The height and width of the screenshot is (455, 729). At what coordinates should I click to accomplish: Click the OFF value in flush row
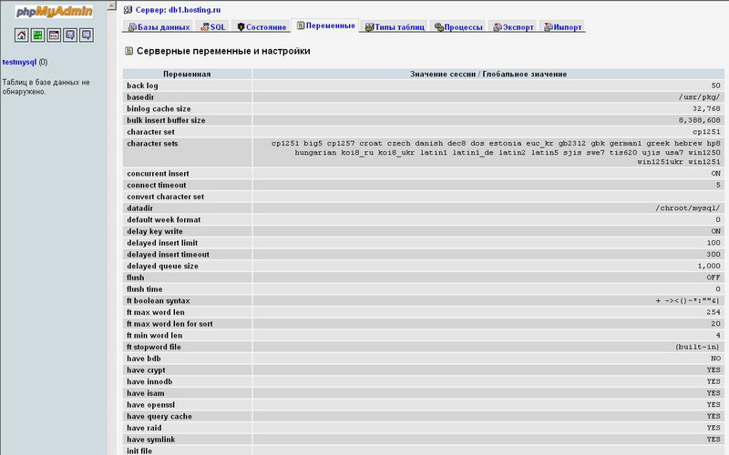tap(714, 278)
